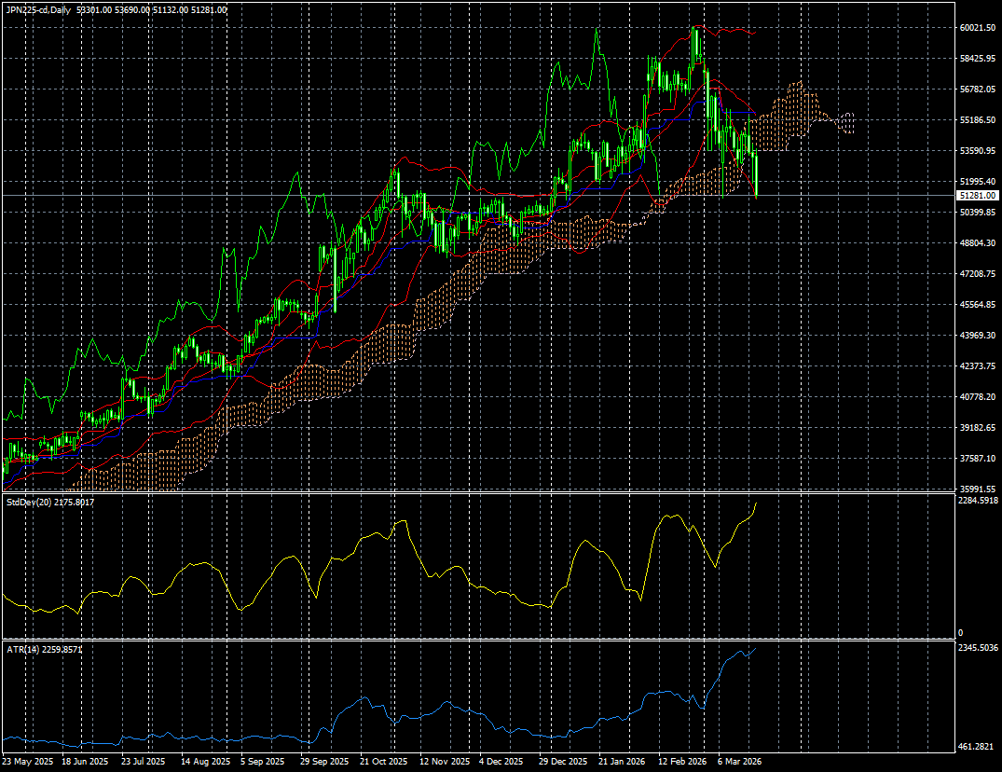The height and width of the screenshot is (772, 1002).
Task: Click the ATR scale maximum 2345.5036
Action: pyautogui.click(x=978, y=647)
